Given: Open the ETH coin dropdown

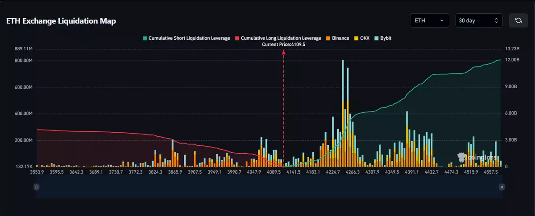Looking at the screenshot, I should [429, 20].
